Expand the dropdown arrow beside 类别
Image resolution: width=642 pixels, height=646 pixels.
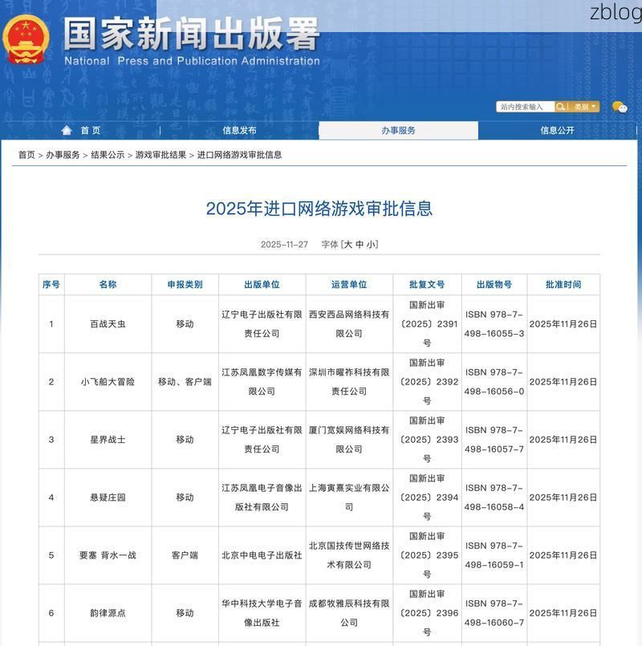pos(594,106)
